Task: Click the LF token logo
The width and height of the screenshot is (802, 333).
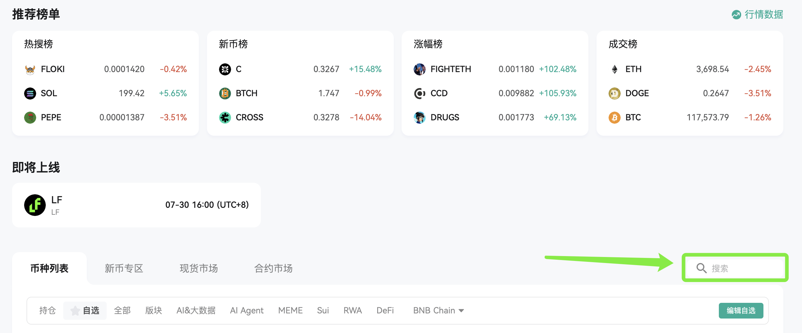Action: (x=35, y=205)
